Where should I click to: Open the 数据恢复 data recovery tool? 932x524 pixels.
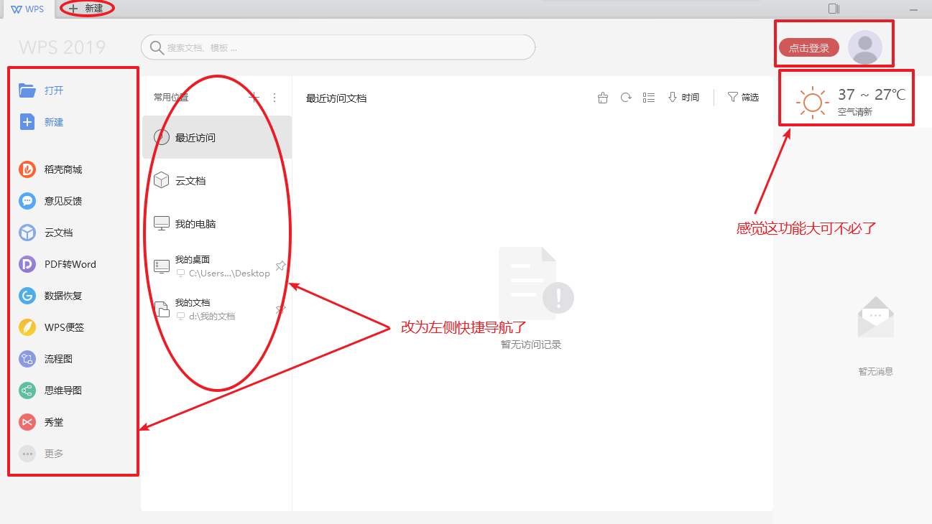(x=27, y=296)
